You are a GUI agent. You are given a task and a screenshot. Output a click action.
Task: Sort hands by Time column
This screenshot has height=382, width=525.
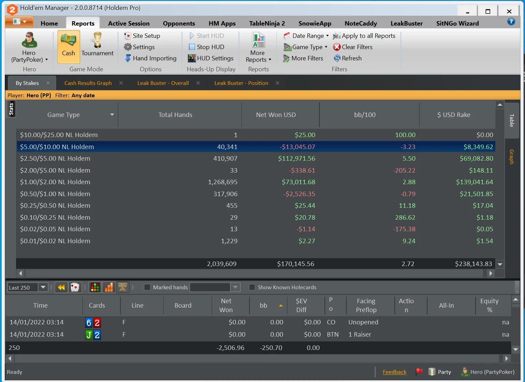point(44,305)
